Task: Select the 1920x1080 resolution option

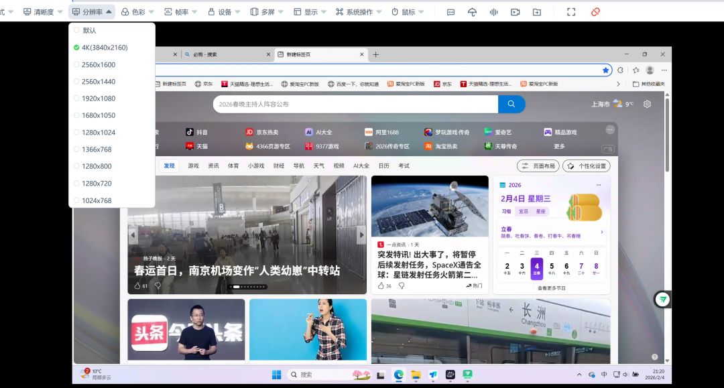Action: pyautogui.click(x=99, y=99)
